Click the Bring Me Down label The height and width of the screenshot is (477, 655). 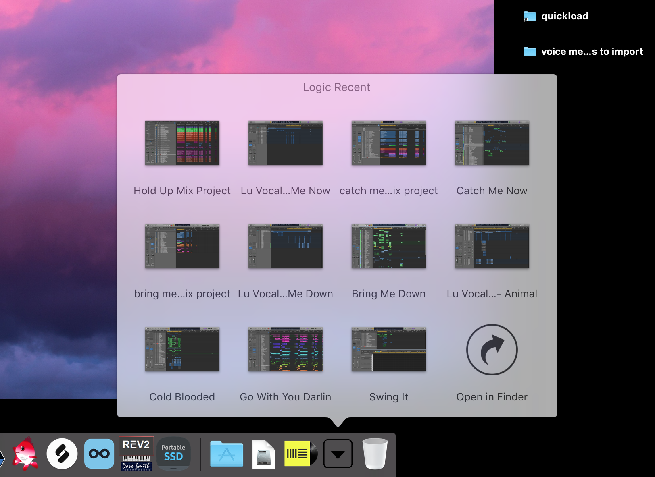(389, 294)
